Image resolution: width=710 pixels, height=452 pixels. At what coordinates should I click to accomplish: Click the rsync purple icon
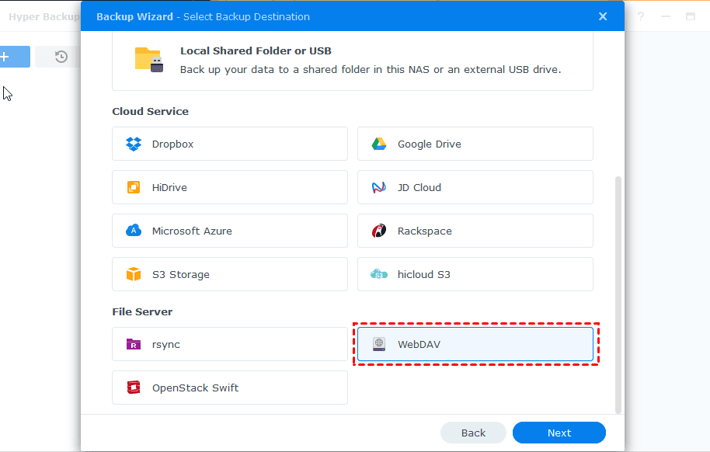coord(134,344)
